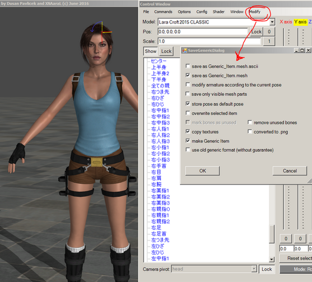
Task: Select the 右親指0 bone in list
Action: tap(160, 209)
